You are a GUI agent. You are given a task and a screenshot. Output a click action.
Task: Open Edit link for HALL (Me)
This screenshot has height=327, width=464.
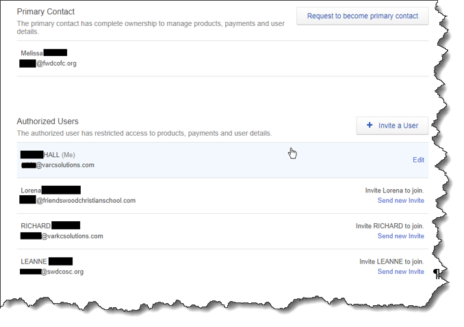point(418,160)
